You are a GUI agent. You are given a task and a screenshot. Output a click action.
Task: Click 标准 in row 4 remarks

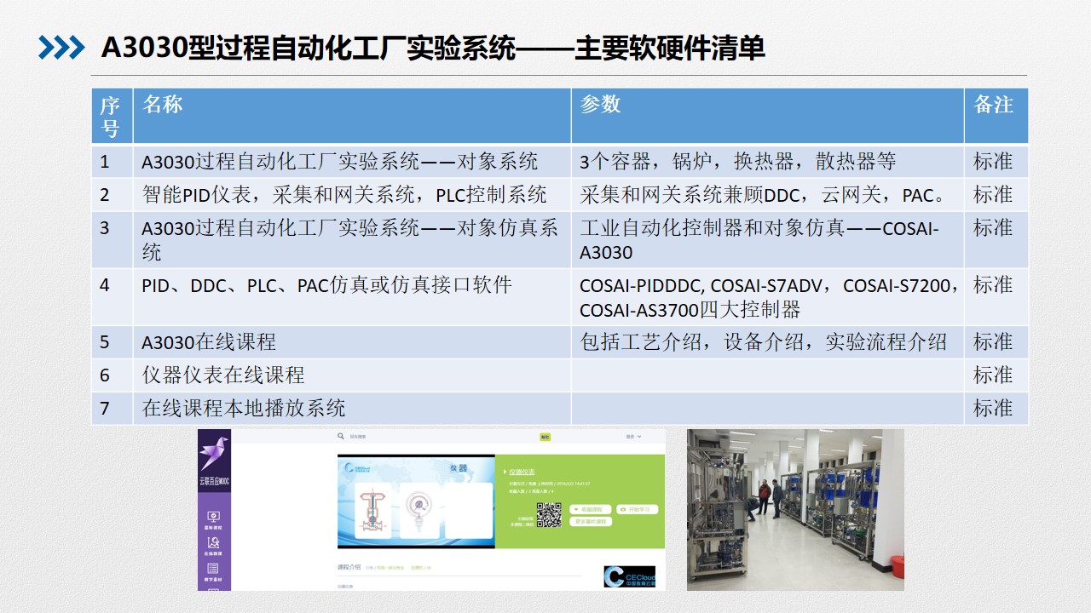click(993, 285)
